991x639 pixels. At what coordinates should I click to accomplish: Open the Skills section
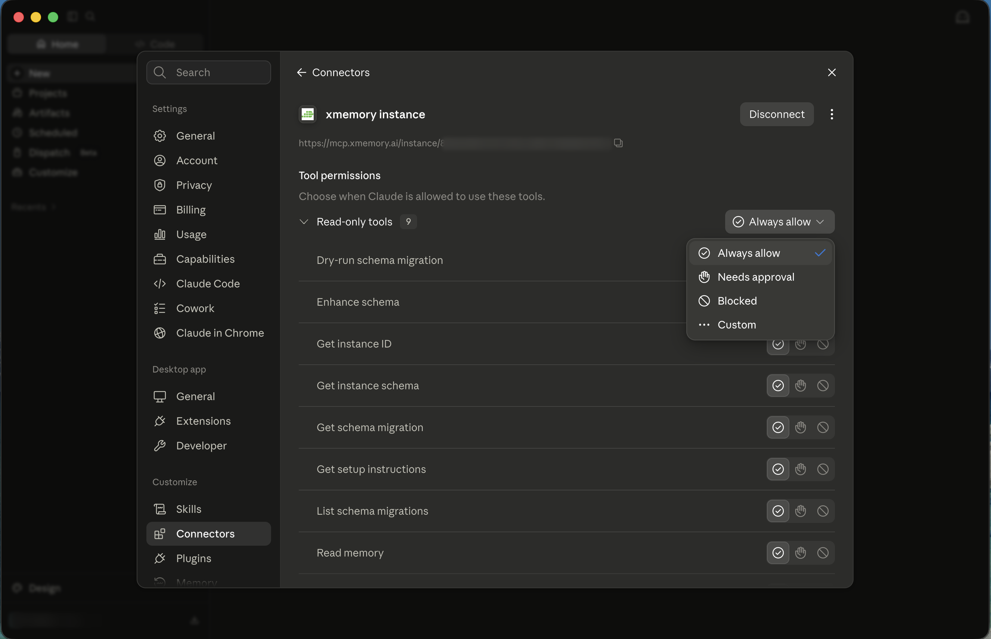point(209,509)
